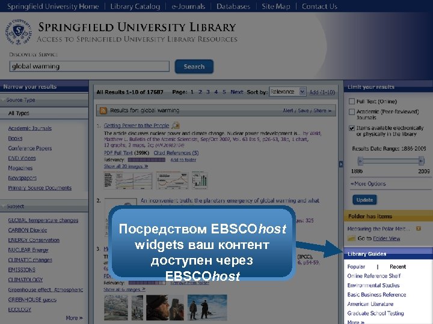Narrow by CLIMATOLOGY subject
The image size is (433, 324).
25,280
